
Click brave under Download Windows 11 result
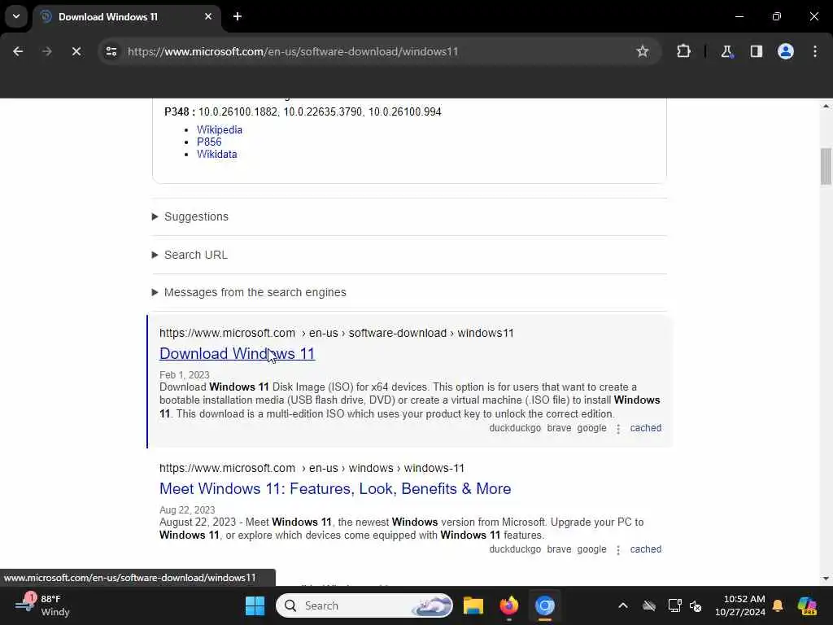pyautogui.click(x=559, y=428)
